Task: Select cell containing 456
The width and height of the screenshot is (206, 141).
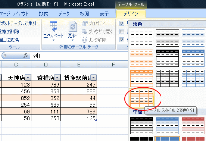Action: pos(16,91)
